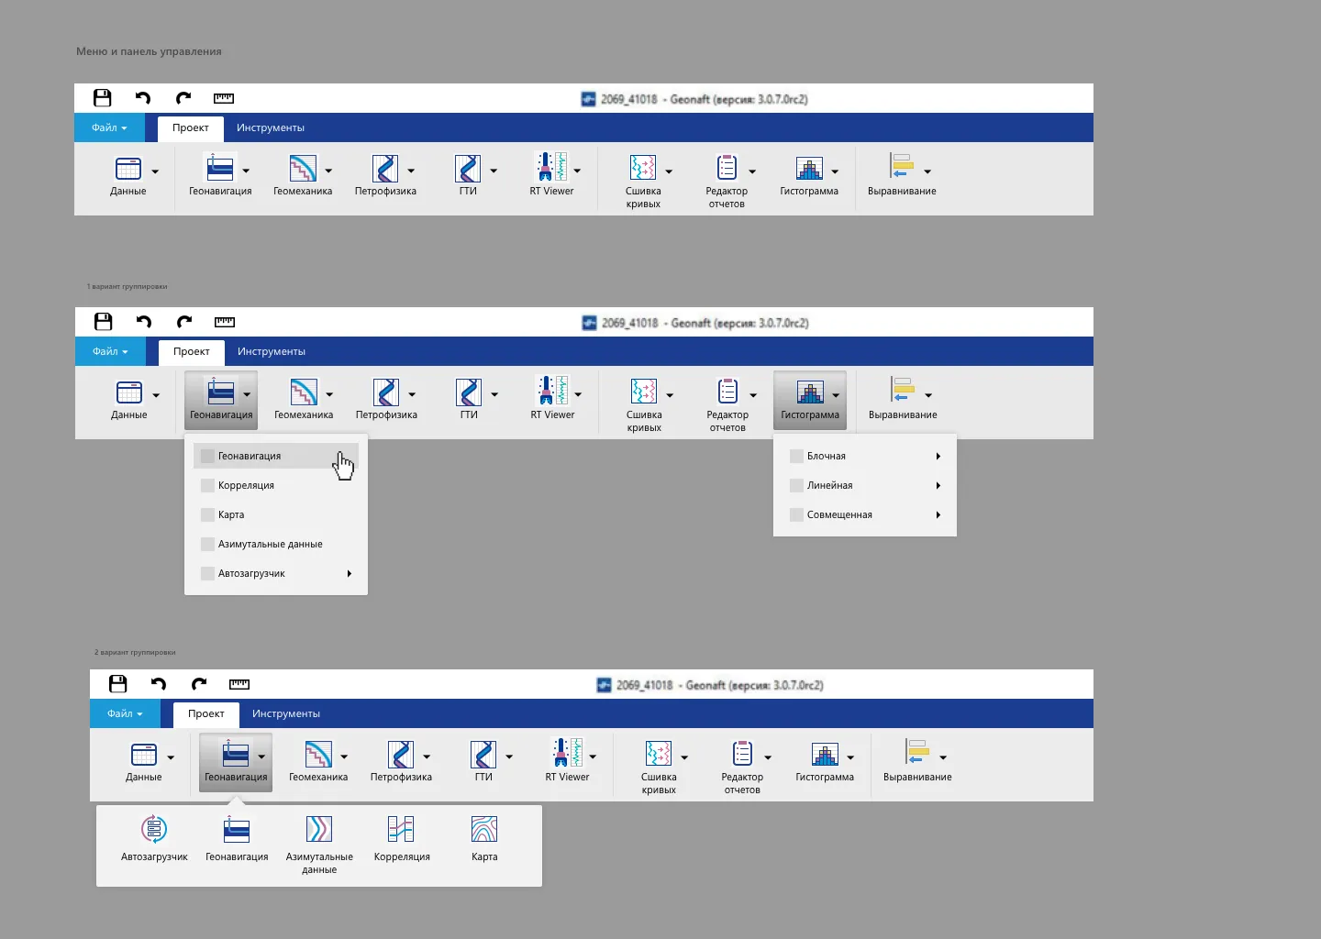The width and height of the screenshot is (1321, 939).
Task: Expand RT Viewer arrow in the variant 1 panel
Action: click(x=578, y=395)
